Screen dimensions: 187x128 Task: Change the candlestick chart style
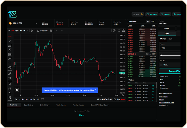click(x=32, y=31)
